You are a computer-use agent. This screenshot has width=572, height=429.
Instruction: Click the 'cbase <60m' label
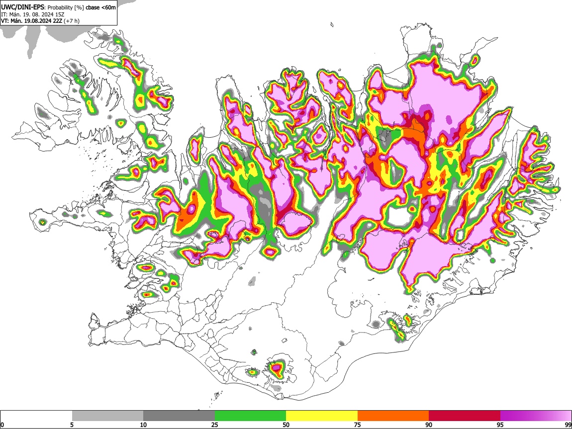pyautogui.click(x=100, y=7)
